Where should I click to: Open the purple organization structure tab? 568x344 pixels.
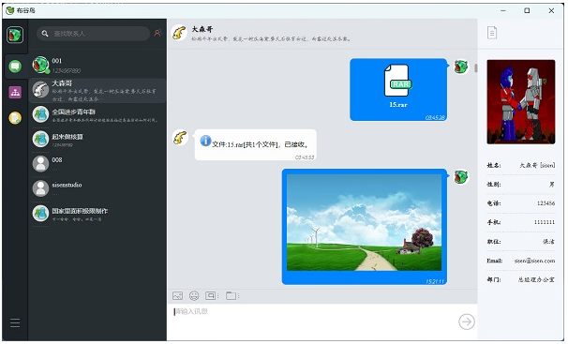click(x=15, y=93)
